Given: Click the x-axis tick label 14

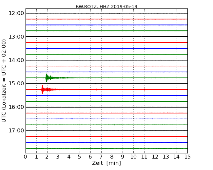Looking at the screenshot, I should tap(177, 157).
